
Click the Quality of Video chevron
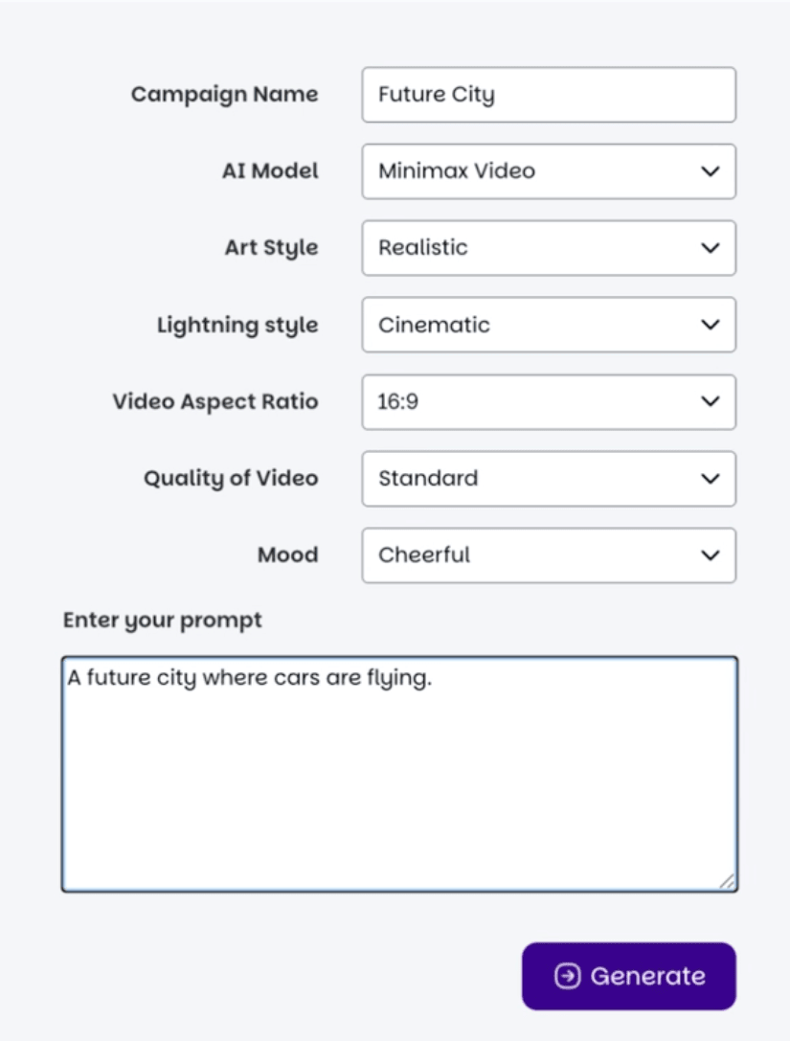tap(711, 479)
